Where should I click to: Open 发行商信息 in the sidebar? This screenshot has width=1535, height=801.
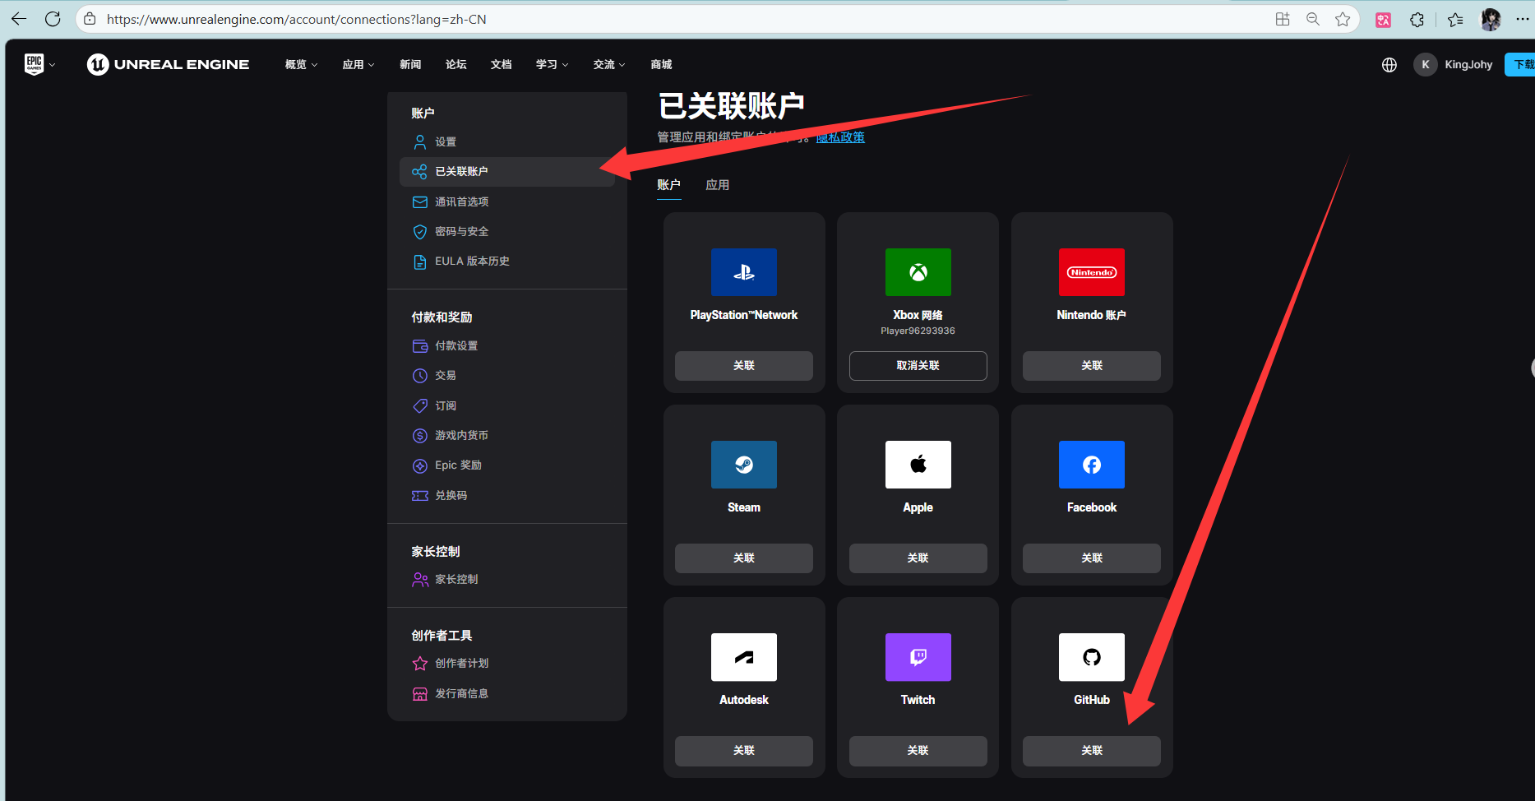[507, 694]
